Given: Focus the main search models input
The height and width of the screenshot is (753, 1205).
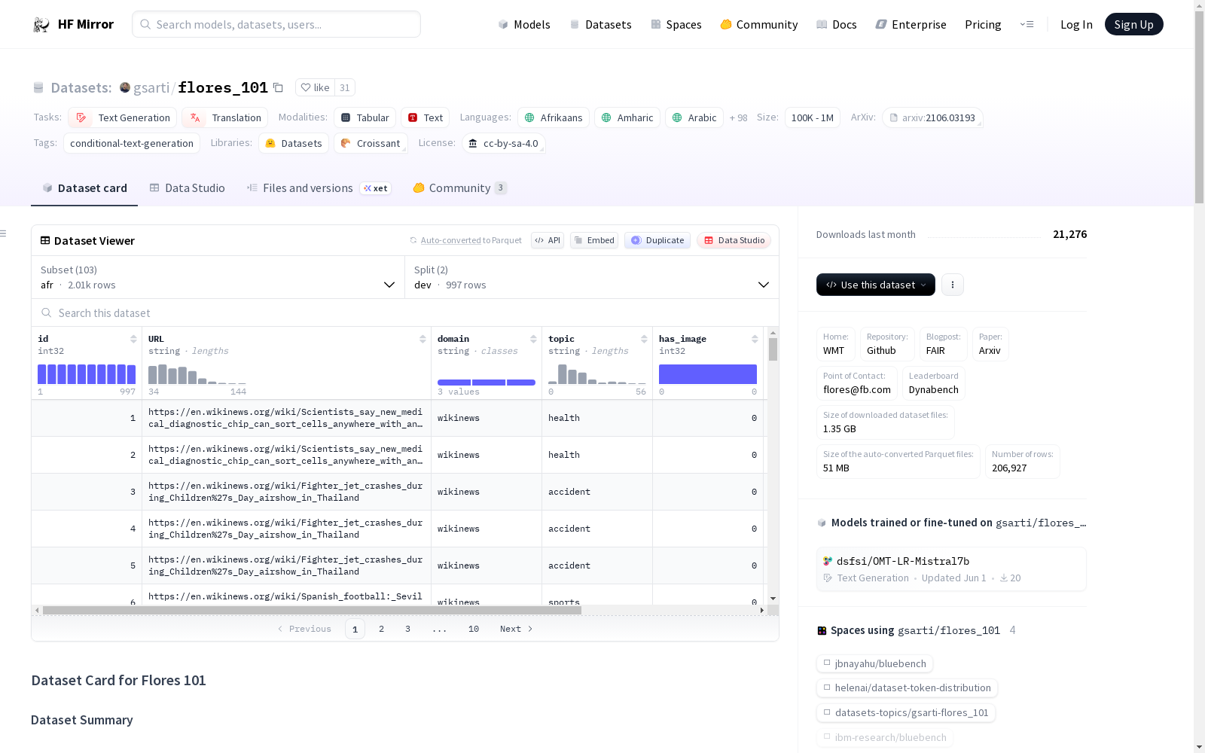Looking at the screenshot, I should click(x=276, y=25).
